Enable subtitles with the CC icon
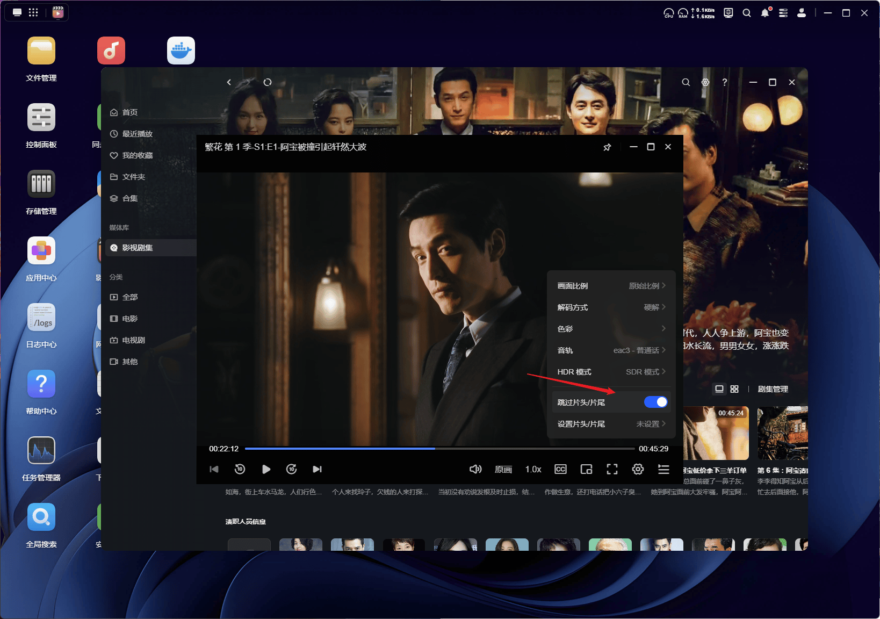 coord(560,469)
